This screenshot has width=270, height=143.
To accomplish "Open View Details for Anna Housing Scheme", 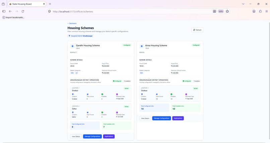I will click(145, 119).
